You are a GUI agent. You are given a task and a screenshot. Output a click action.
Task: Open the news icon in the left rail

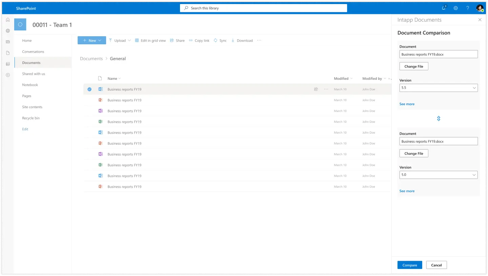pos(8,42)
